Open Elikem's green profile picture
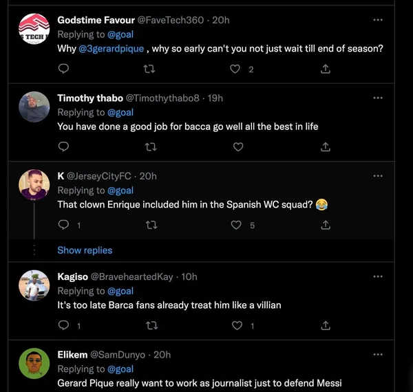The width and height of the screenshot is (413, 392). [x=33, y=363]
